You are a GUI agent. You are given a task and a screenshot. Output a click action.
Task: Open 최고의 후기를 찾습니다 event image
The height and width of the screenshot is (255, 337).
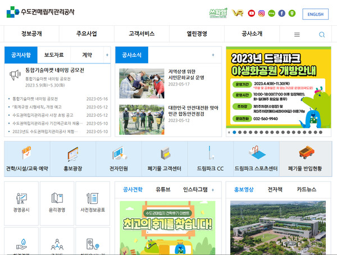[167, 228]
